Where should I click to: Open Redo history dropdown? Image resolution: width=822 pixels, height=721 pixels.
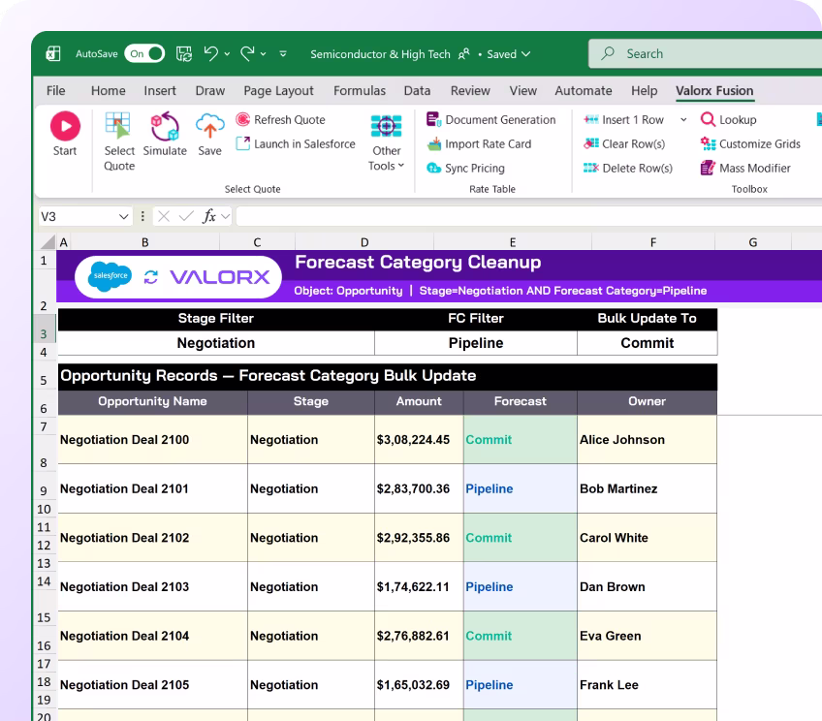tap(263, 54)
